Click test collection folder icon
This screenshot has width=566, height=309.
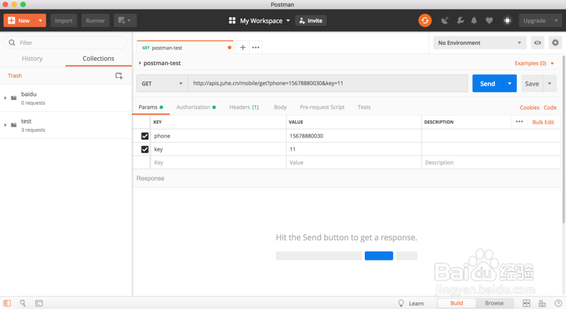(14, 125)
